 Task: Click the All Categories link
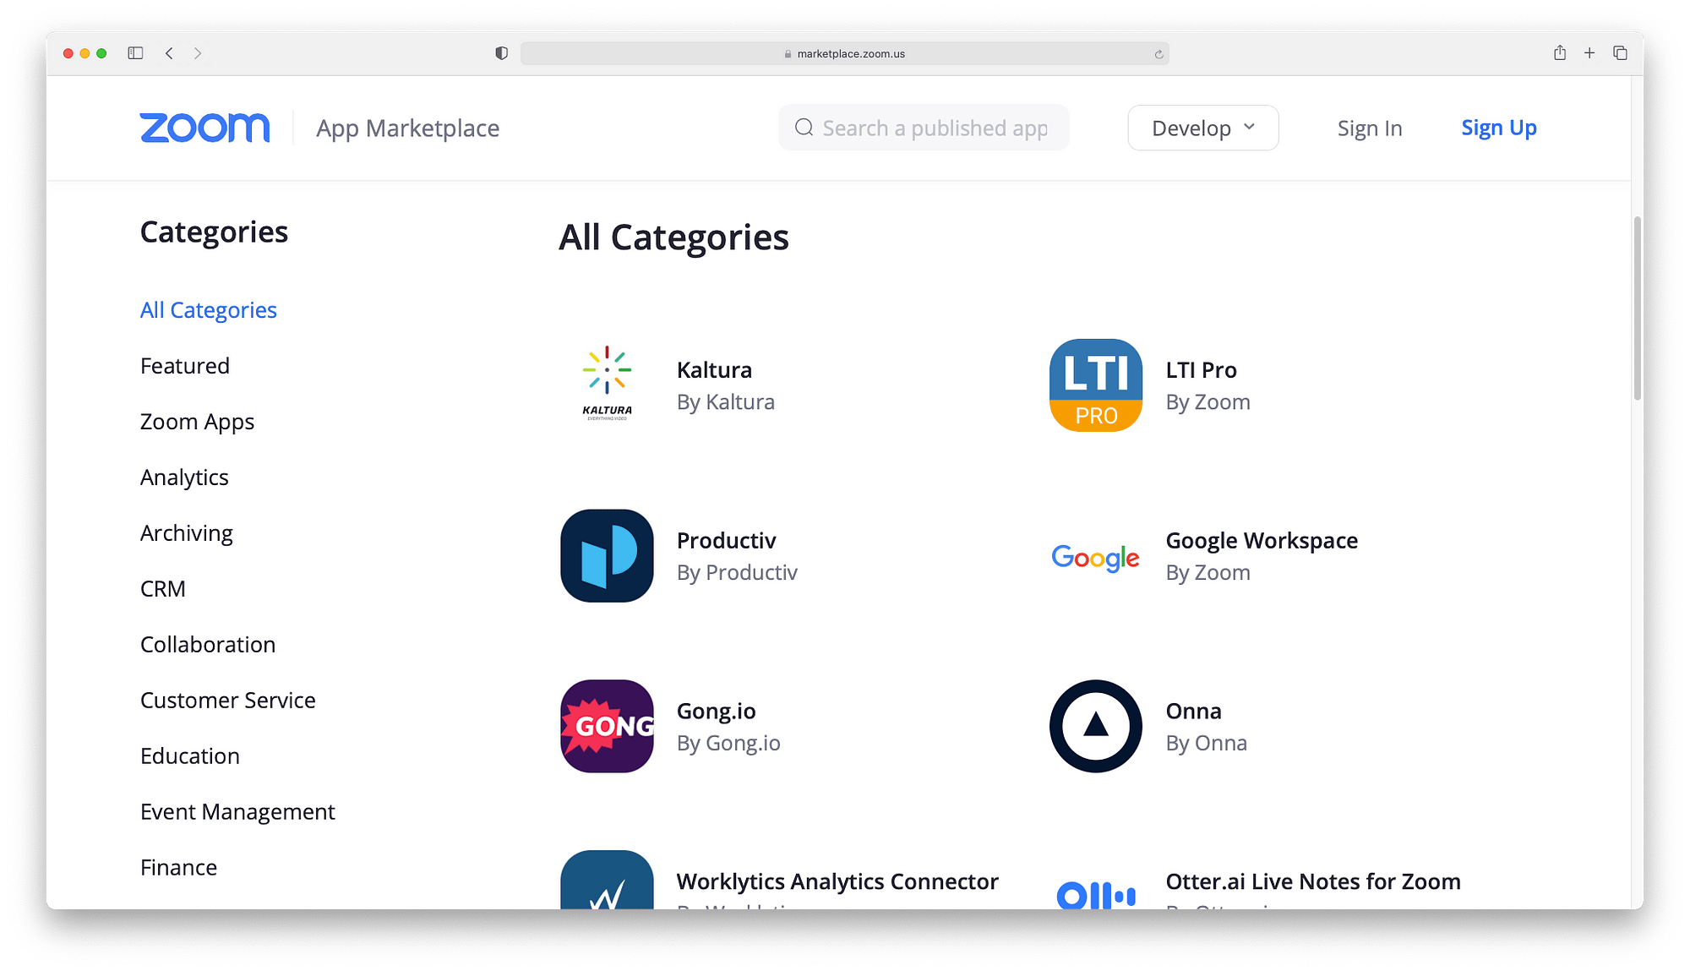pos(208,309)
